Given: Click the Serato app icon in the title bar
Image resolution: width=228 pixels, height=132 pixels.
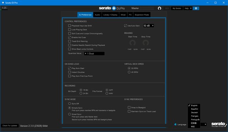Looking at the screenshot, I should point(3,2).
